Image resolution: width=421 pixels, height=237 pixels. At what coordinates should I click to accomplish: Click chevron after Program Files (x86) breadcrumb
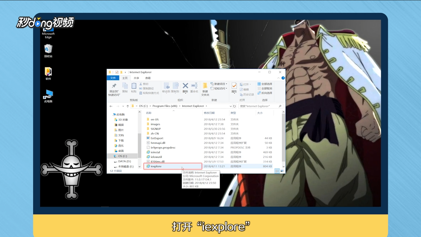point(180,106)
